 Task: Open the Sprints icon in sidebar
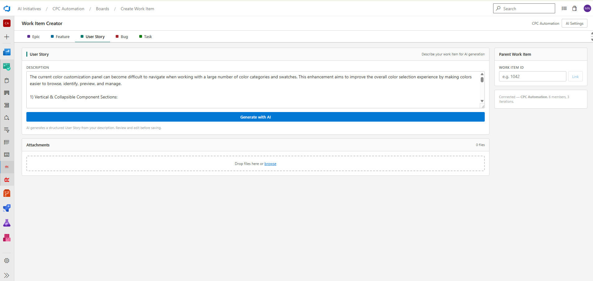[x=7, y=118]
